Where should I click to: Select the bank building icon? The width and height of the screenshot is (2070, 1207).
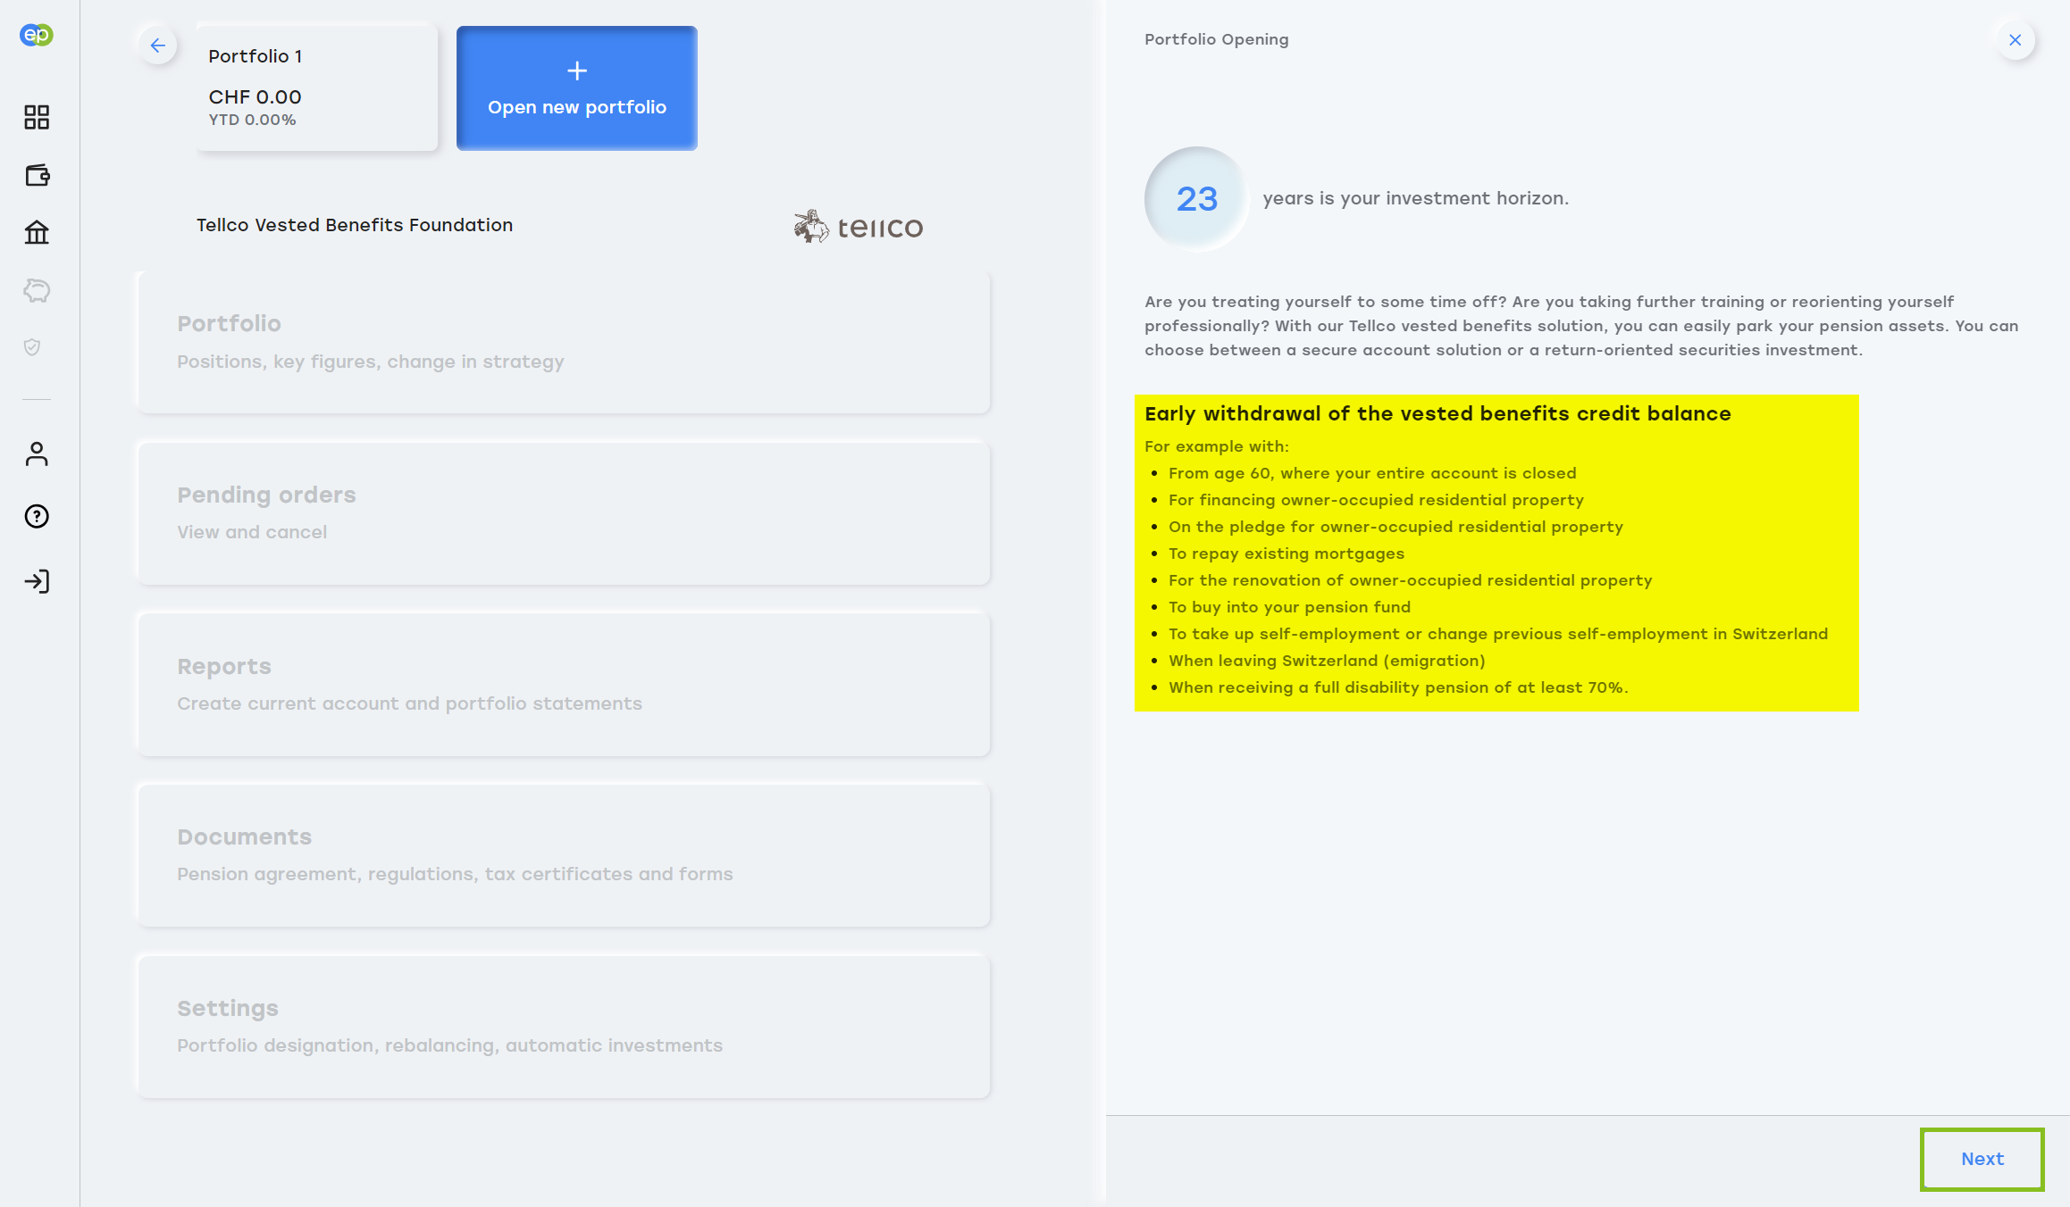[37, 232]
